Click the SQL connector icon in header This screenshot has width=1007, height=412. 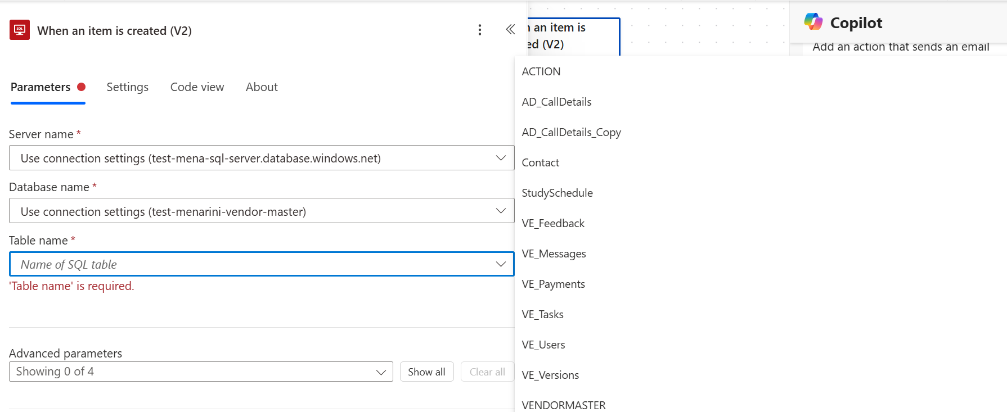pyautogui.click(x=20, y=30)
